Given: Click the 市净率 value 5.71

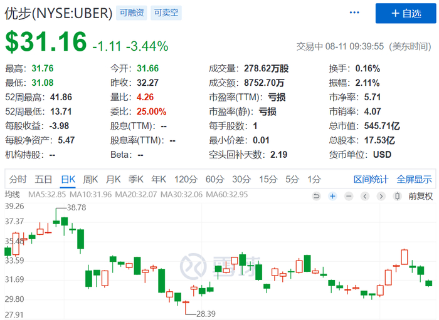Looking at the screenshot, I should [x=373, y=97].
